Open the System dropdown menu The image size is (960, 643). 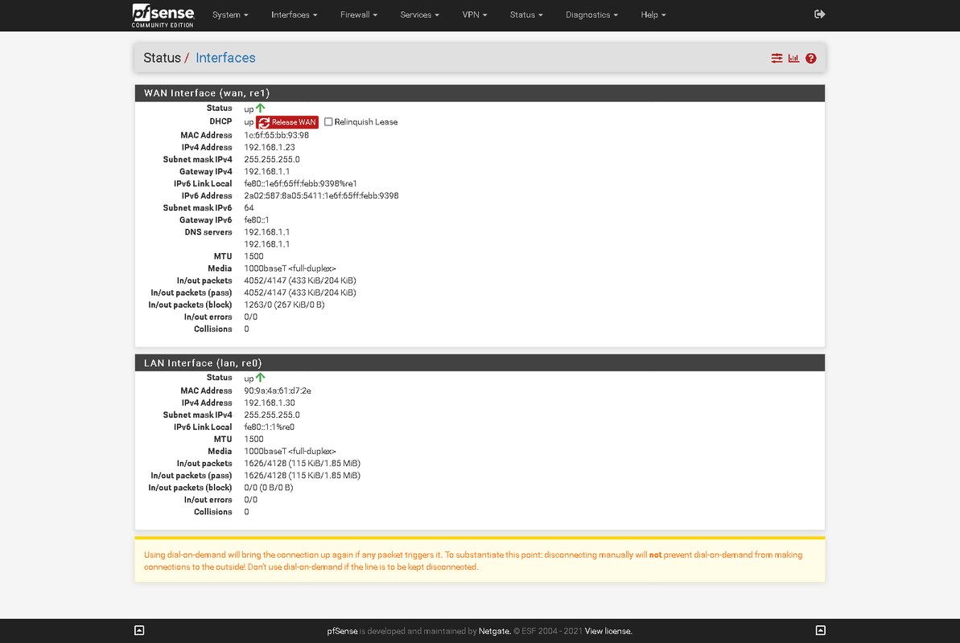(x=230, y=14)
